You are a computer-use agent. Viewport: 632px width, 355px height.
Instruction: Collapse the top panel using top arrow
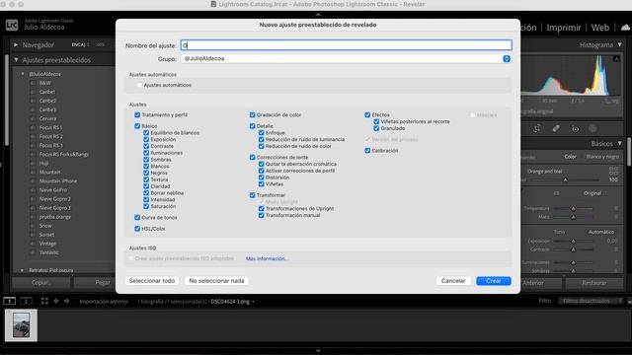point(318,15)
